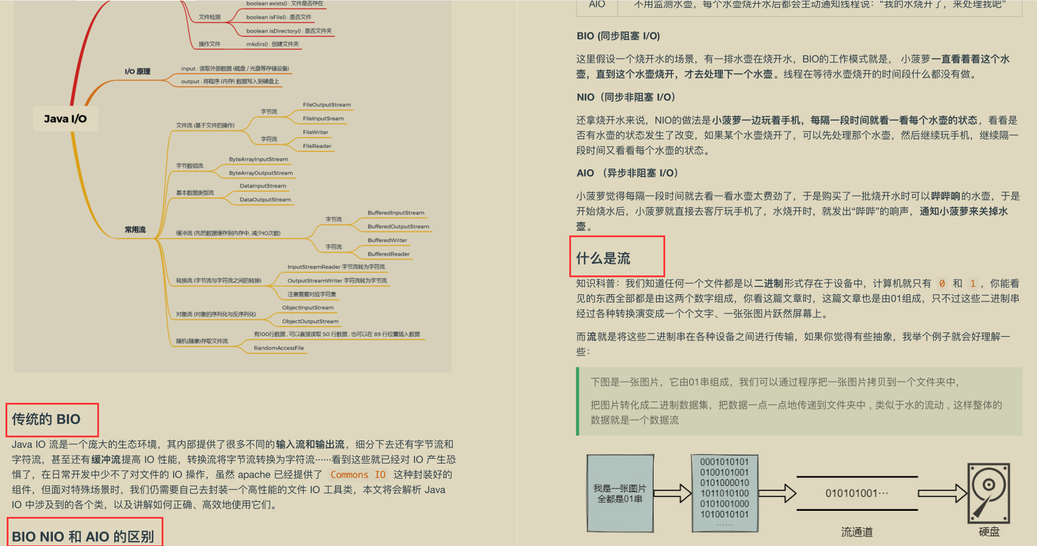
Task: Click the 'BufferedReader' node
Action: (x=388, y=254)
